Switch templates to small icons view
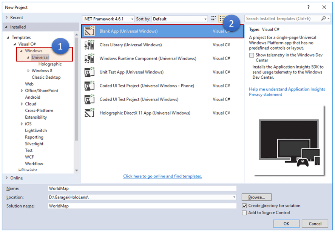335x232 pixels. [x=213, y=18]
